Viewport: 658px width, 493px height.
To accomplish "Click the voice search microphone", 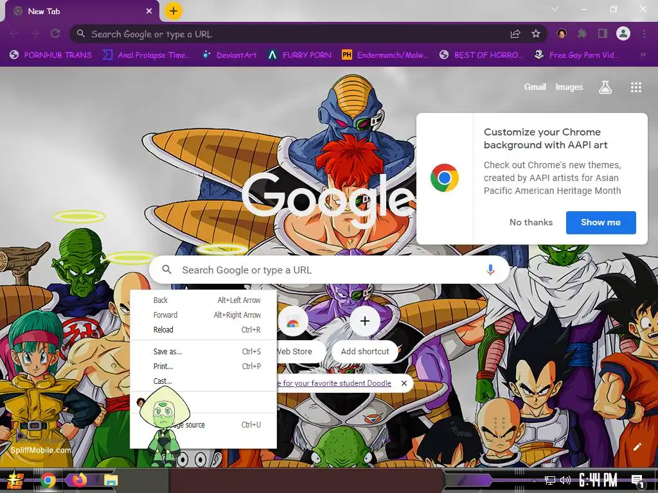I will pyautogui.click(x=490, y=270).
